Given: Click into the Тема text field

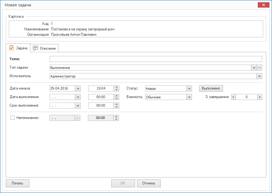Looking at the screenshot, I should tap(156, 59).
